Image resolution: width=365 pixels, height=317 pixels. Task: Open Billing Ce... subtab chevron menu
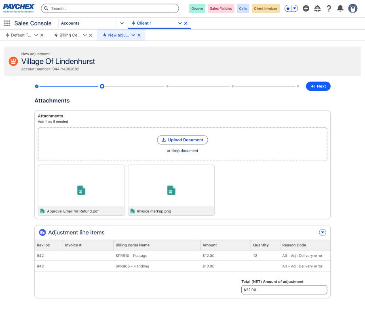point(85,35)
